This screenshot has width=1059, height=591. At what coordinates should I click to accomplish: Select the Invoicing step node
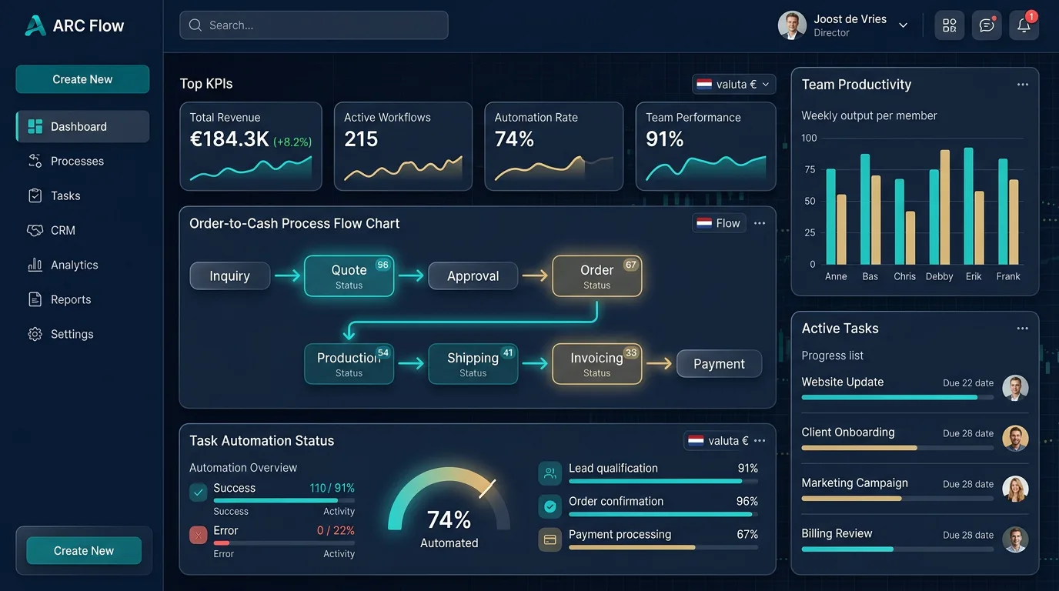[x=597, y=364]
